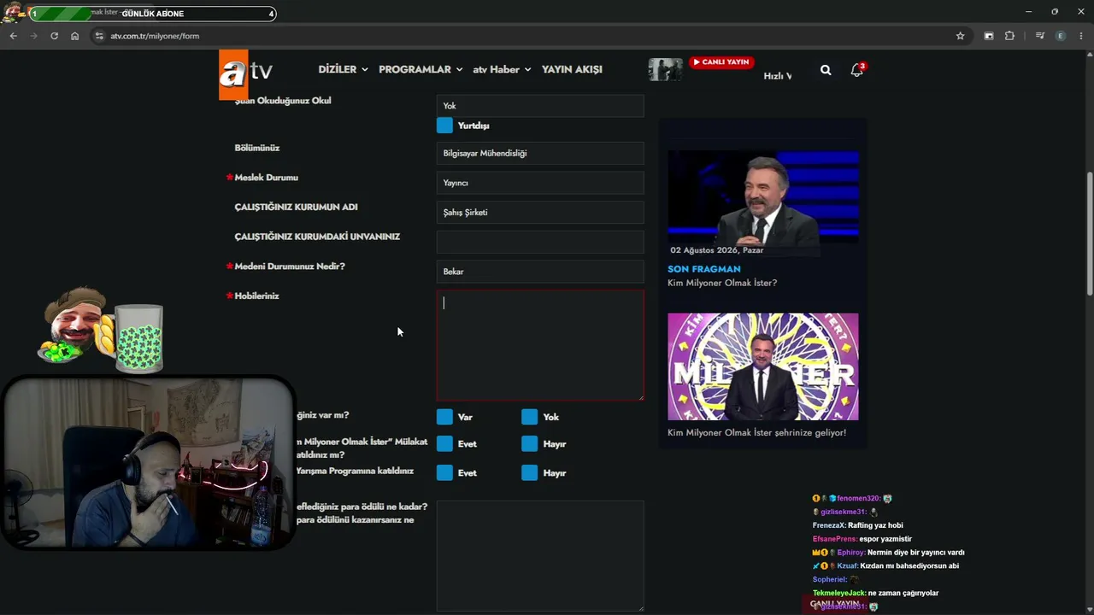
Task: Expand the PROGRAMLAR menu
Action: pyautogui.click(x=421, y=69)
